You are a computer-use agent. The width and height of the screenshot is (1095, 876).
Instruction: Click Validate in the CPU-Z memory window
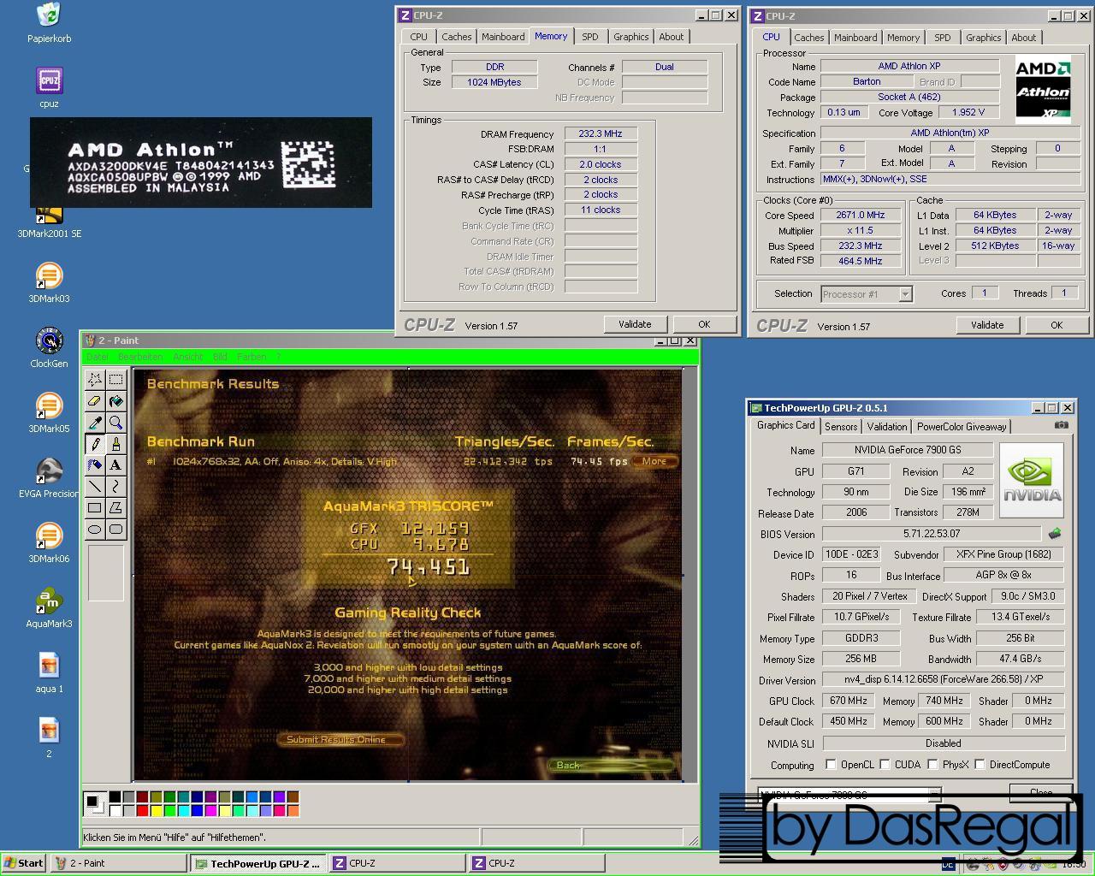click(635, 324)
